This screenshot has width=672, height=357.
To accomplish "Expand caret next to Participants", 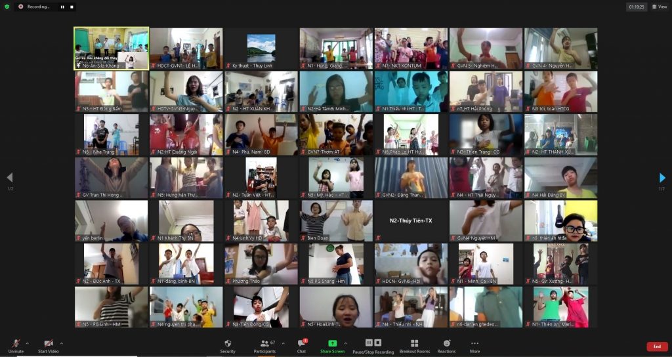I will tap(283, 343).
